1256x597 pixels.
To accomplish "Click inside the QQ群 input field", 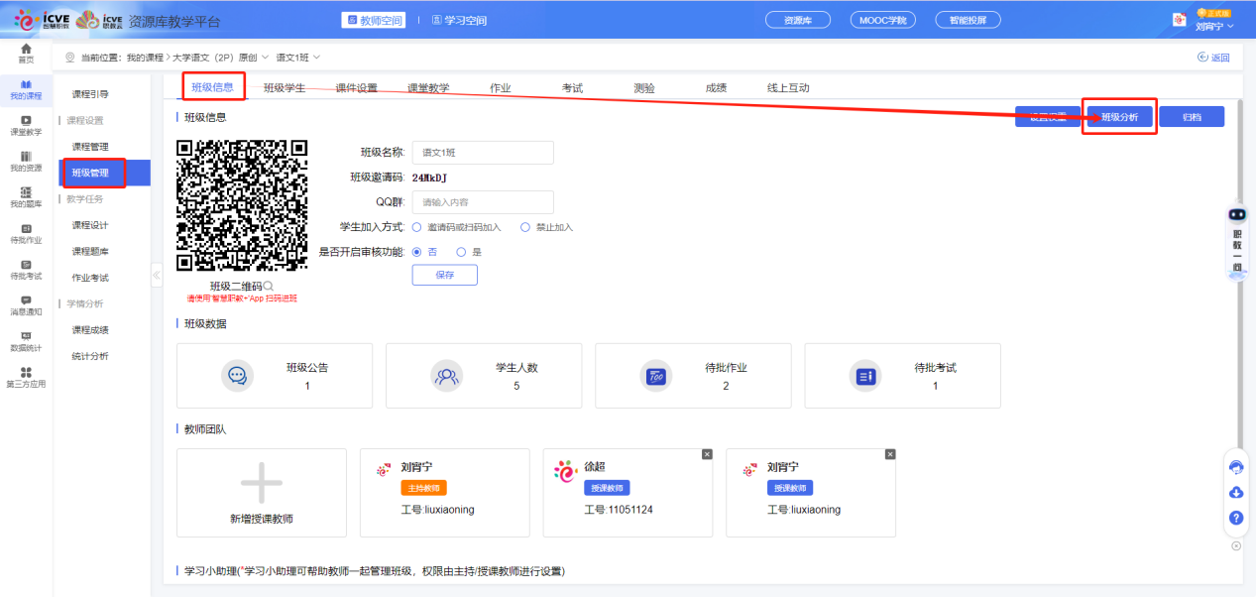I will [x=483, y=201].
